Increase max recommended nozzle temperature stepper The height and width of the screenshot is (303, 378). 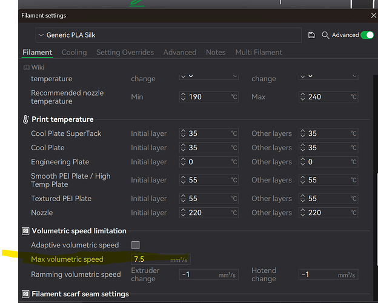302,95
